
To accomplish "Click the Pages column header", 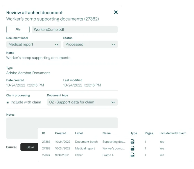I will tap(149, 133).
